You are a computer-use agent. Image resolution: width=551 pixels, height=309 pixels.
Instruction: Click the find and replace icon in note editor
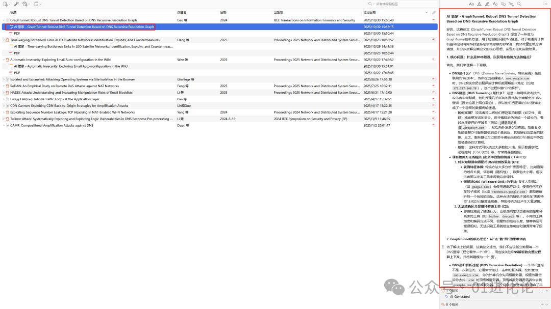click(519, 4)
